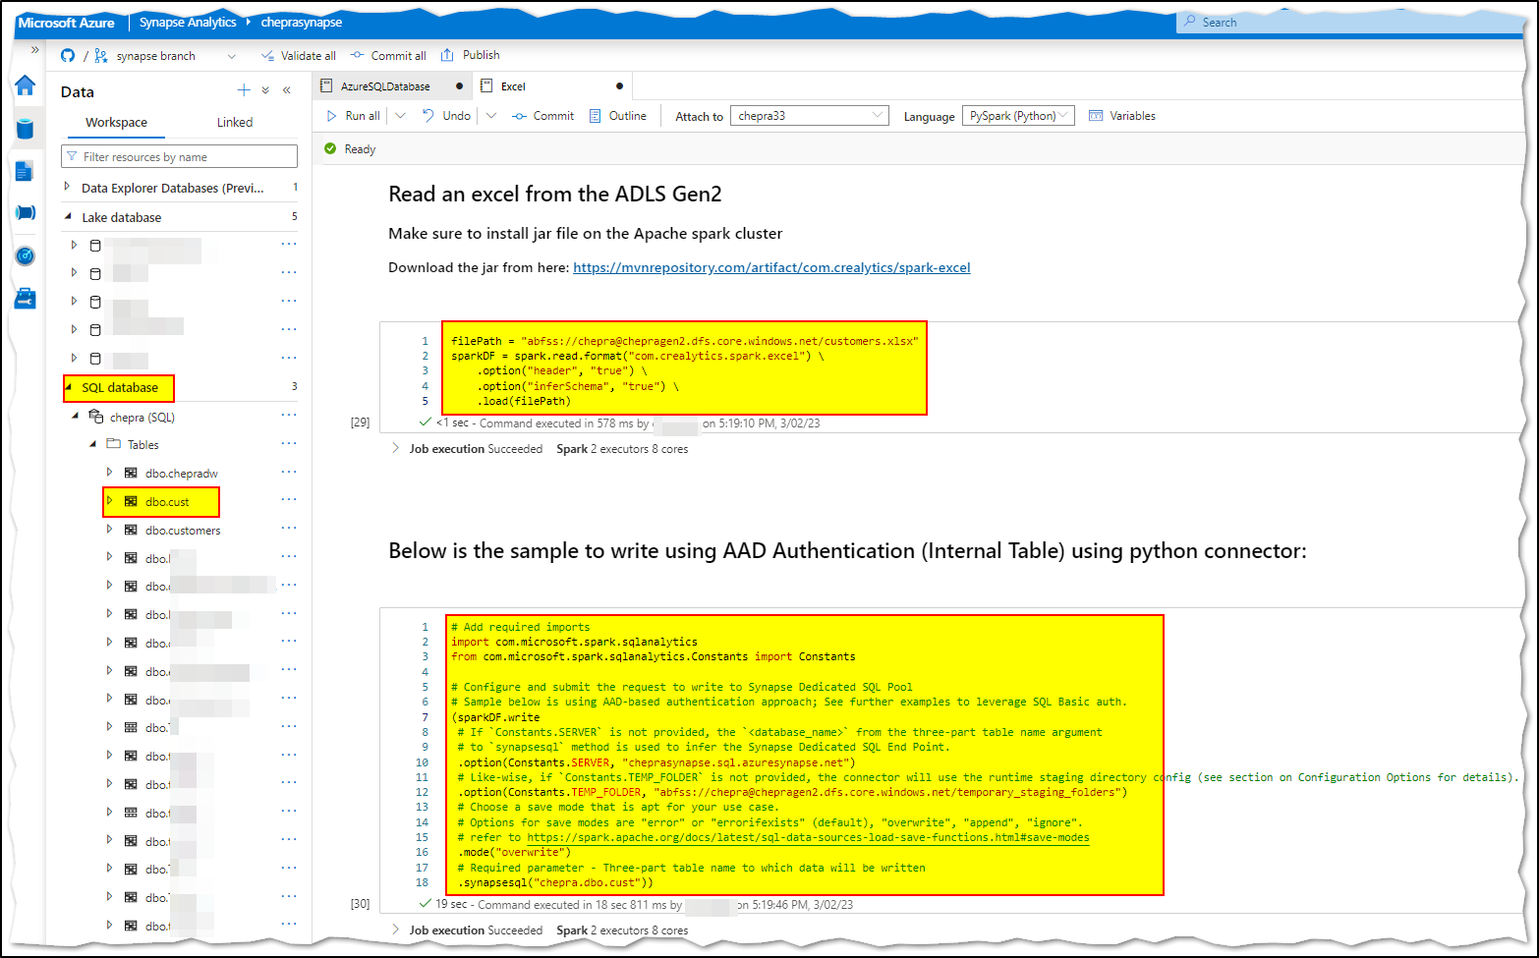The width and height of the screenshot is (1539, 958).
Task: Open the Develop hub document icon
Action: pos(26,171)
